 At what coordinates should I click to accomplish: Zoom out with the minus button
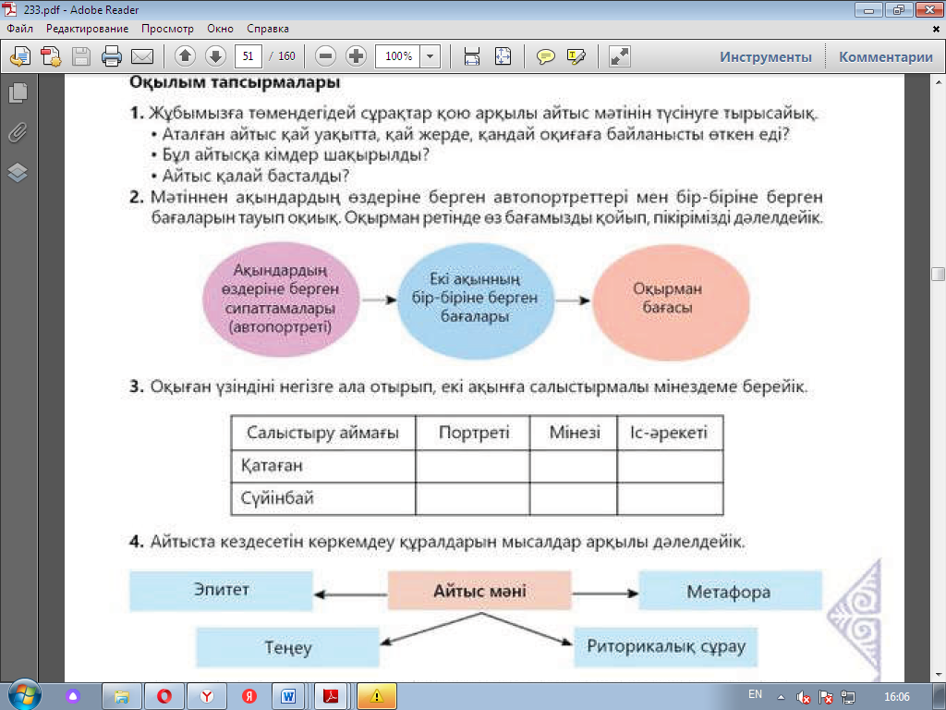tap(326, 56)
